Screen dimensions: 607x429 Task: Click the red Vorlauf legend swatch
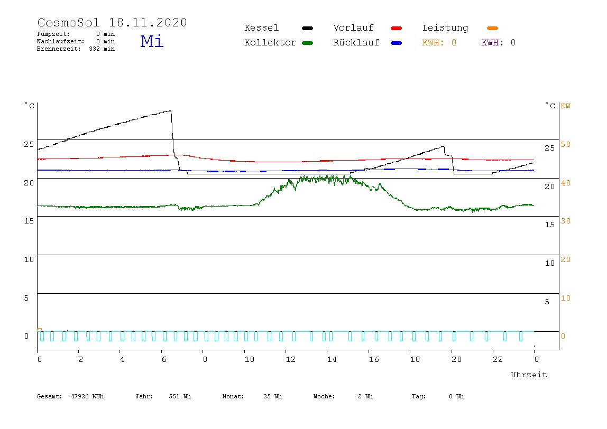click(397, 28)
